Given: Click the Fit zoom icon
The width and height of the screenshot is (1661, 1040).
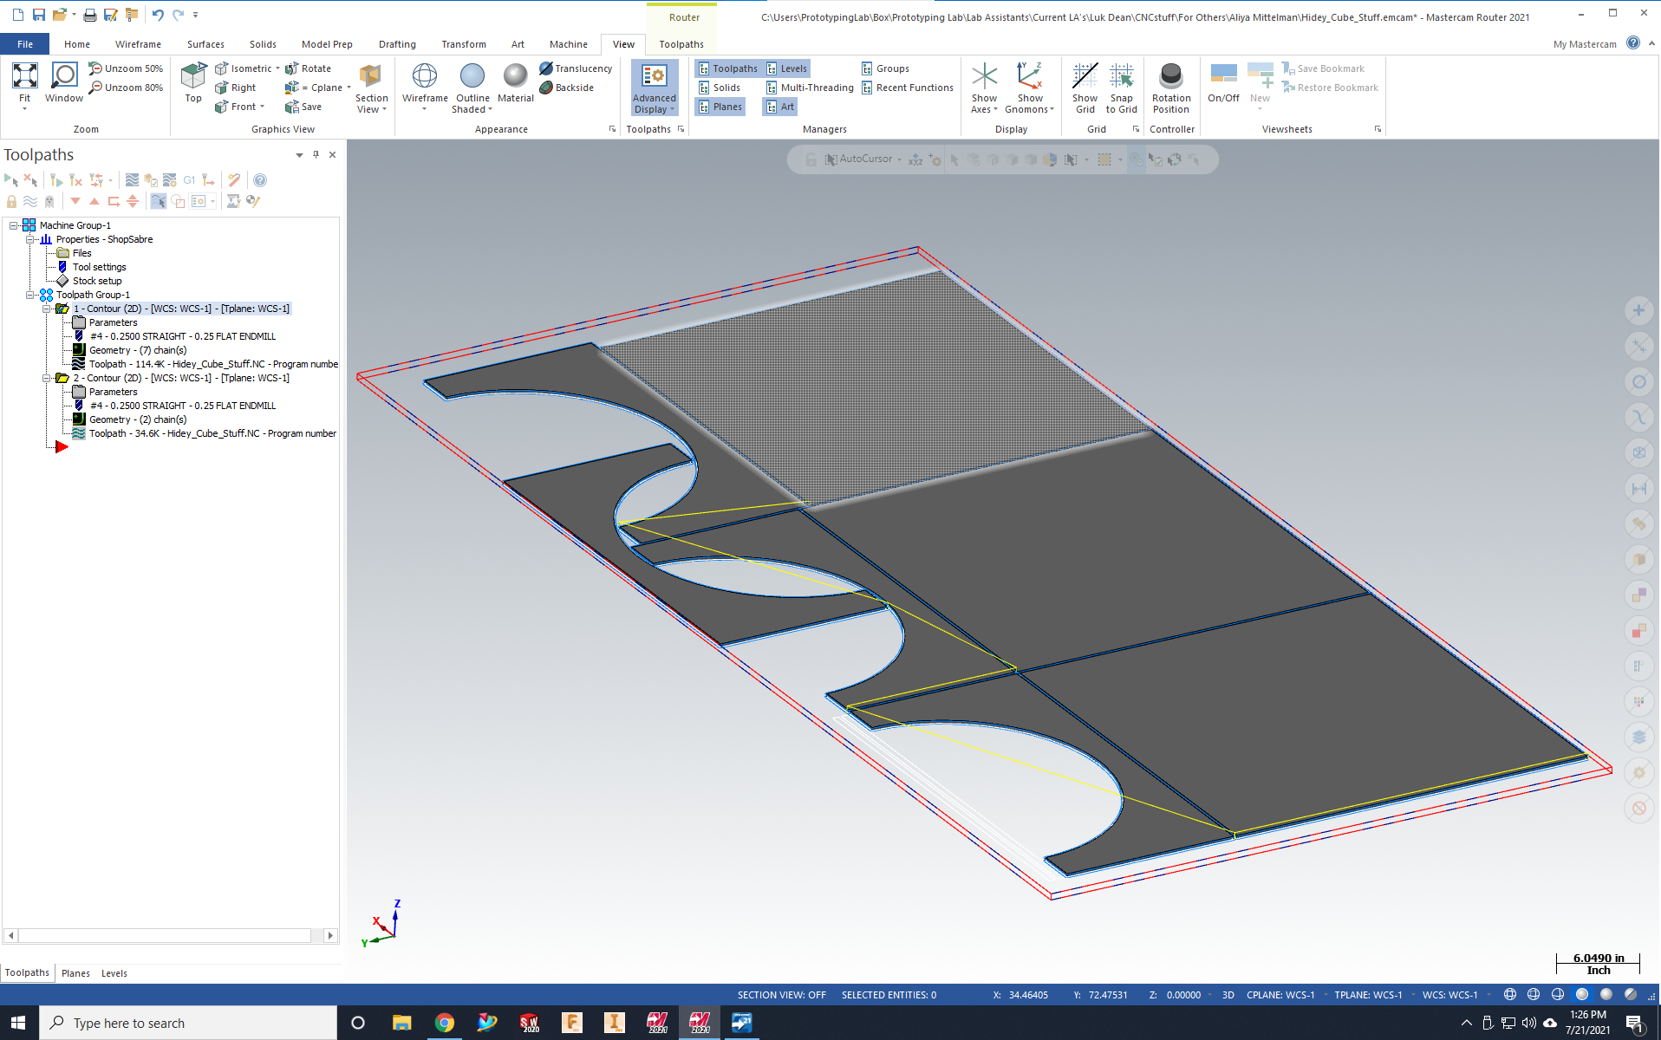Looking at the screenshot, I should [24, 77].
